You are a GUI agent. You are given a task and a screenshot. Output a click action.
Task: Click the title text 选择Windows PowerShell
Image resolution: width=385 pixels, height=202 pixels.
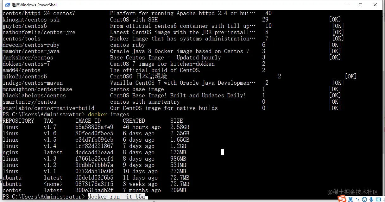(35, 5)
